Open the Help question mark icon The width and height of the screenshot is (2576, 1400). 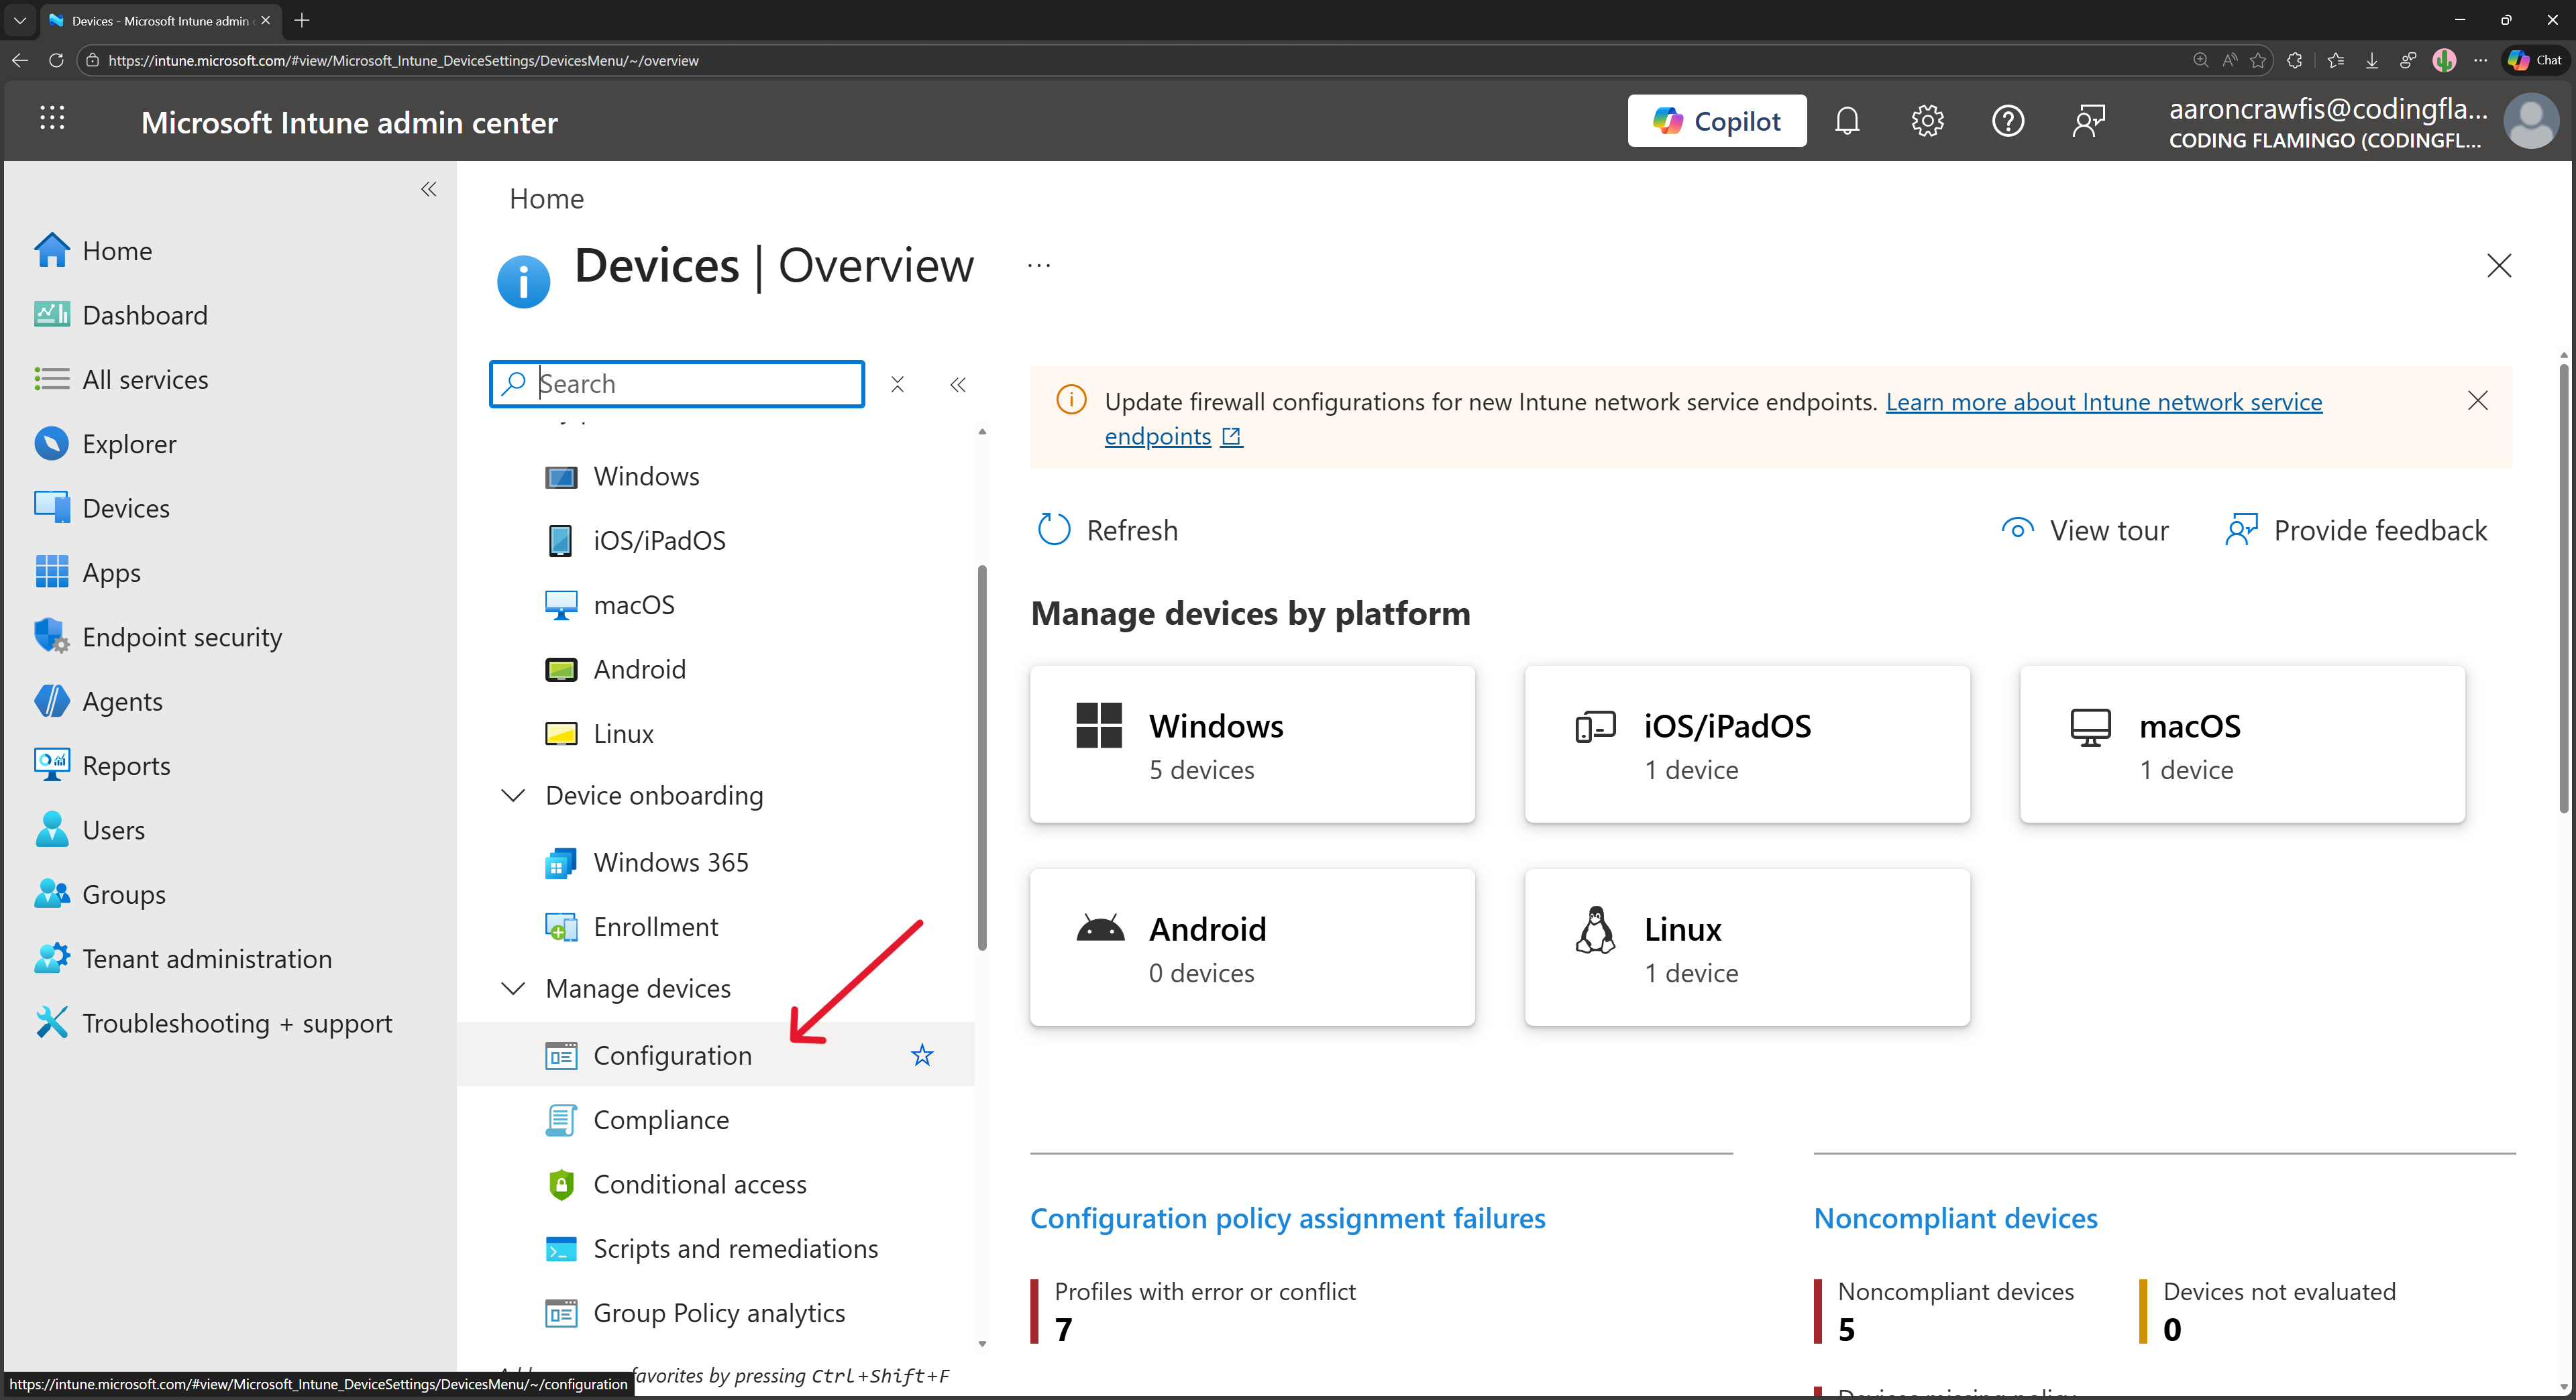click(2008, 121)
